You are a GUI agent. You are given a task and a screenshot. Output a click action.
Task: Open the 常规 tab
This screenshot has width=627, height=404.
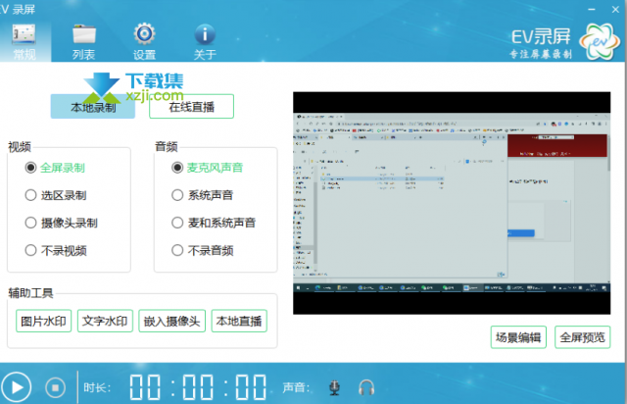(x=24, y=41)
